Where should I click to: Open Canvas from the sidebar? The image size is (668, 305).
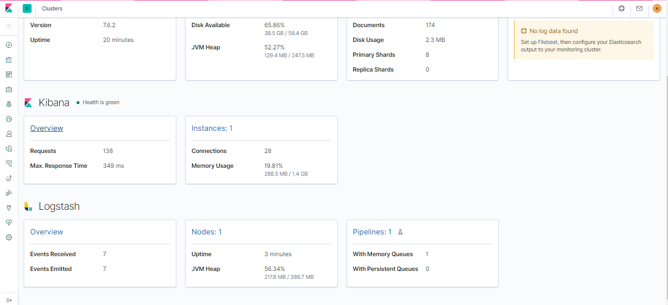(x=9, y=89)
